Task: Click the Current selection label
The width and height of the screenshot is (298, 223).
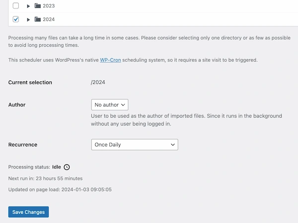Action: point(30,82)
